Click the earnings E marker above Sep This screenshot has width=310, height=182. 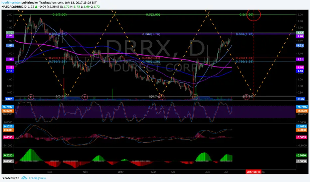[x=31, y=97]
